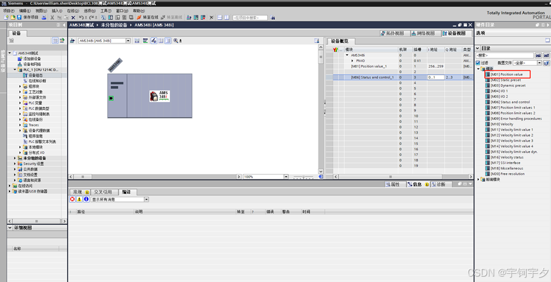Expand the PLC 变量 tree node

pos(20,103)
